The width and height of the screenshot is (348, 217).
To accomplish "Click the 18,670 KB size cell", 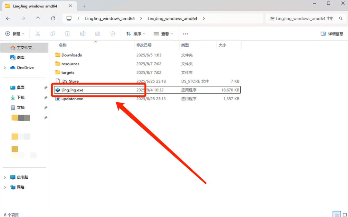I will 230,90.
